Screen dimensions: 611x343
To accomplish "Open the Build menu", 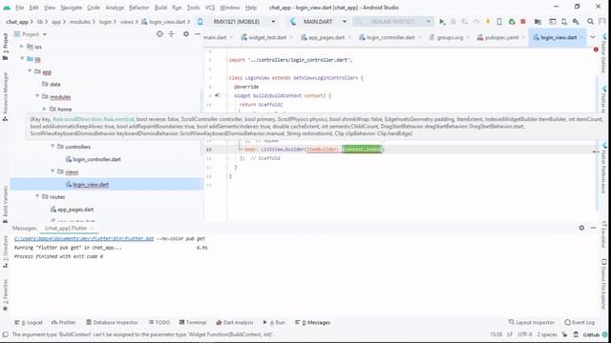I will point(160,8).
